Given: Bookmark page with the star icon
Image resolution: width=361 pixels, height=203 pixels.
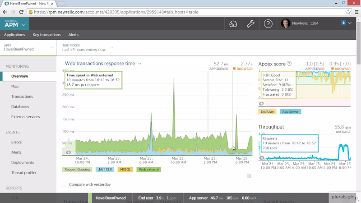Looking at the screenshot, I should 348,12.
